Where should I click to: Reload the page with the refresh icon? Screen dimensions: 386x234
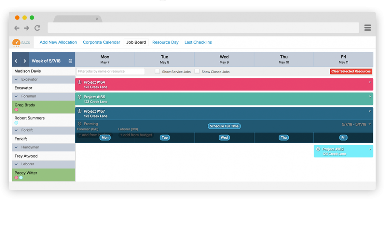pos(37,28)
